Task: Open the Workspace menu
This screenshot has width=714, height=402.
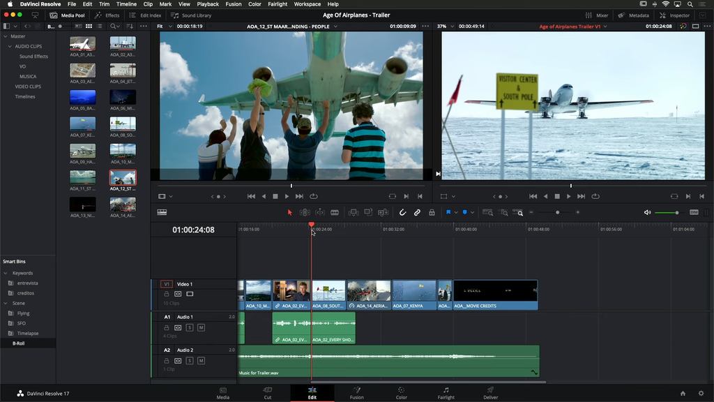Action: (x=307, y=4)
